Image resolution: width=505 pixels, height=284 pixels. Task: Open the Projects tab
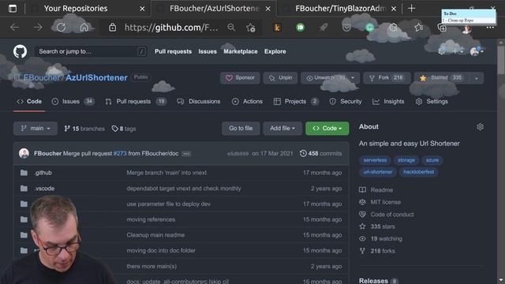click(296, 102)
